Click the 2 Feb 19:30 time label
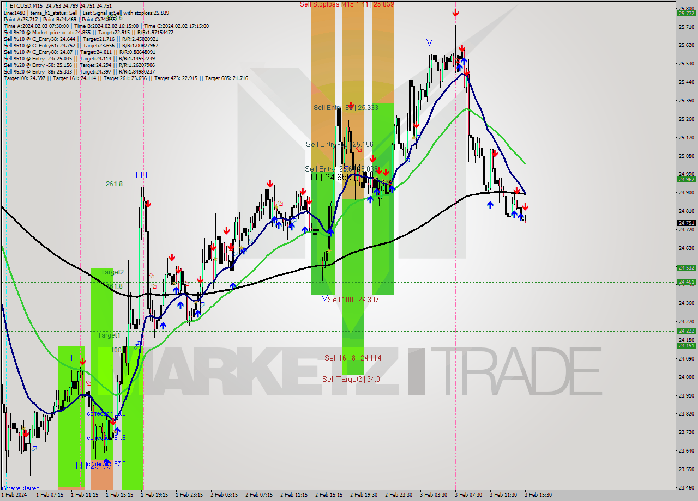The height and width of the screenshot is (501, 698). click(x=364, y=495)
